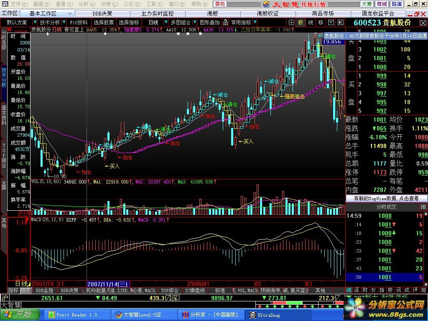The height and width of the screenshot is (321, 428).
Task: Expand the 默认方案 dropdown arrow
Action: tap(35, 22)
